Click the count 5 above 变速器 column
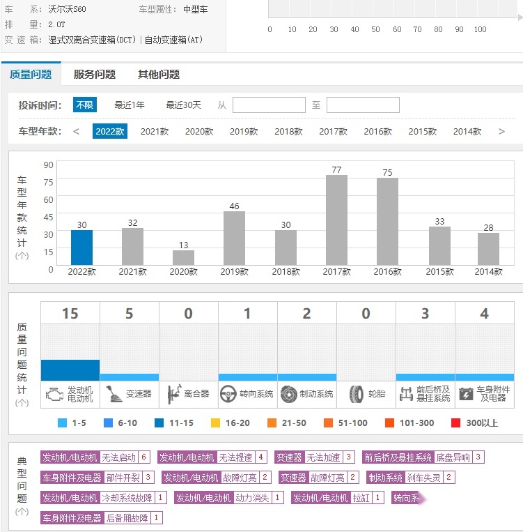 click(129, 314)
